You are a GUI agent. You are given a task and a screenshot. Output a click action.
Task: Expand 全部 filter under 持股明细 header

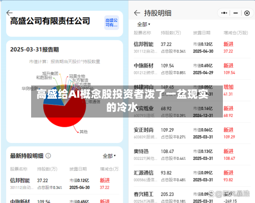(144, 24)
